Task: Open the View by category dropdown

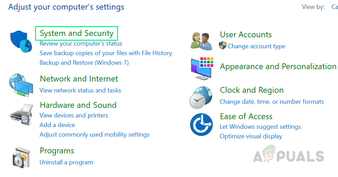Action: coord(335,7)
